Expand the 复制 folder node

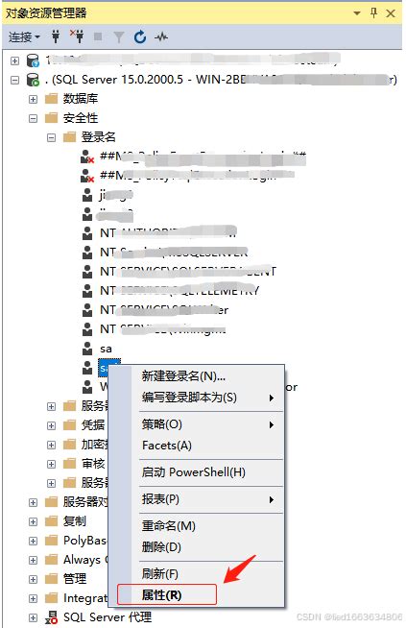tap(34, 521)
